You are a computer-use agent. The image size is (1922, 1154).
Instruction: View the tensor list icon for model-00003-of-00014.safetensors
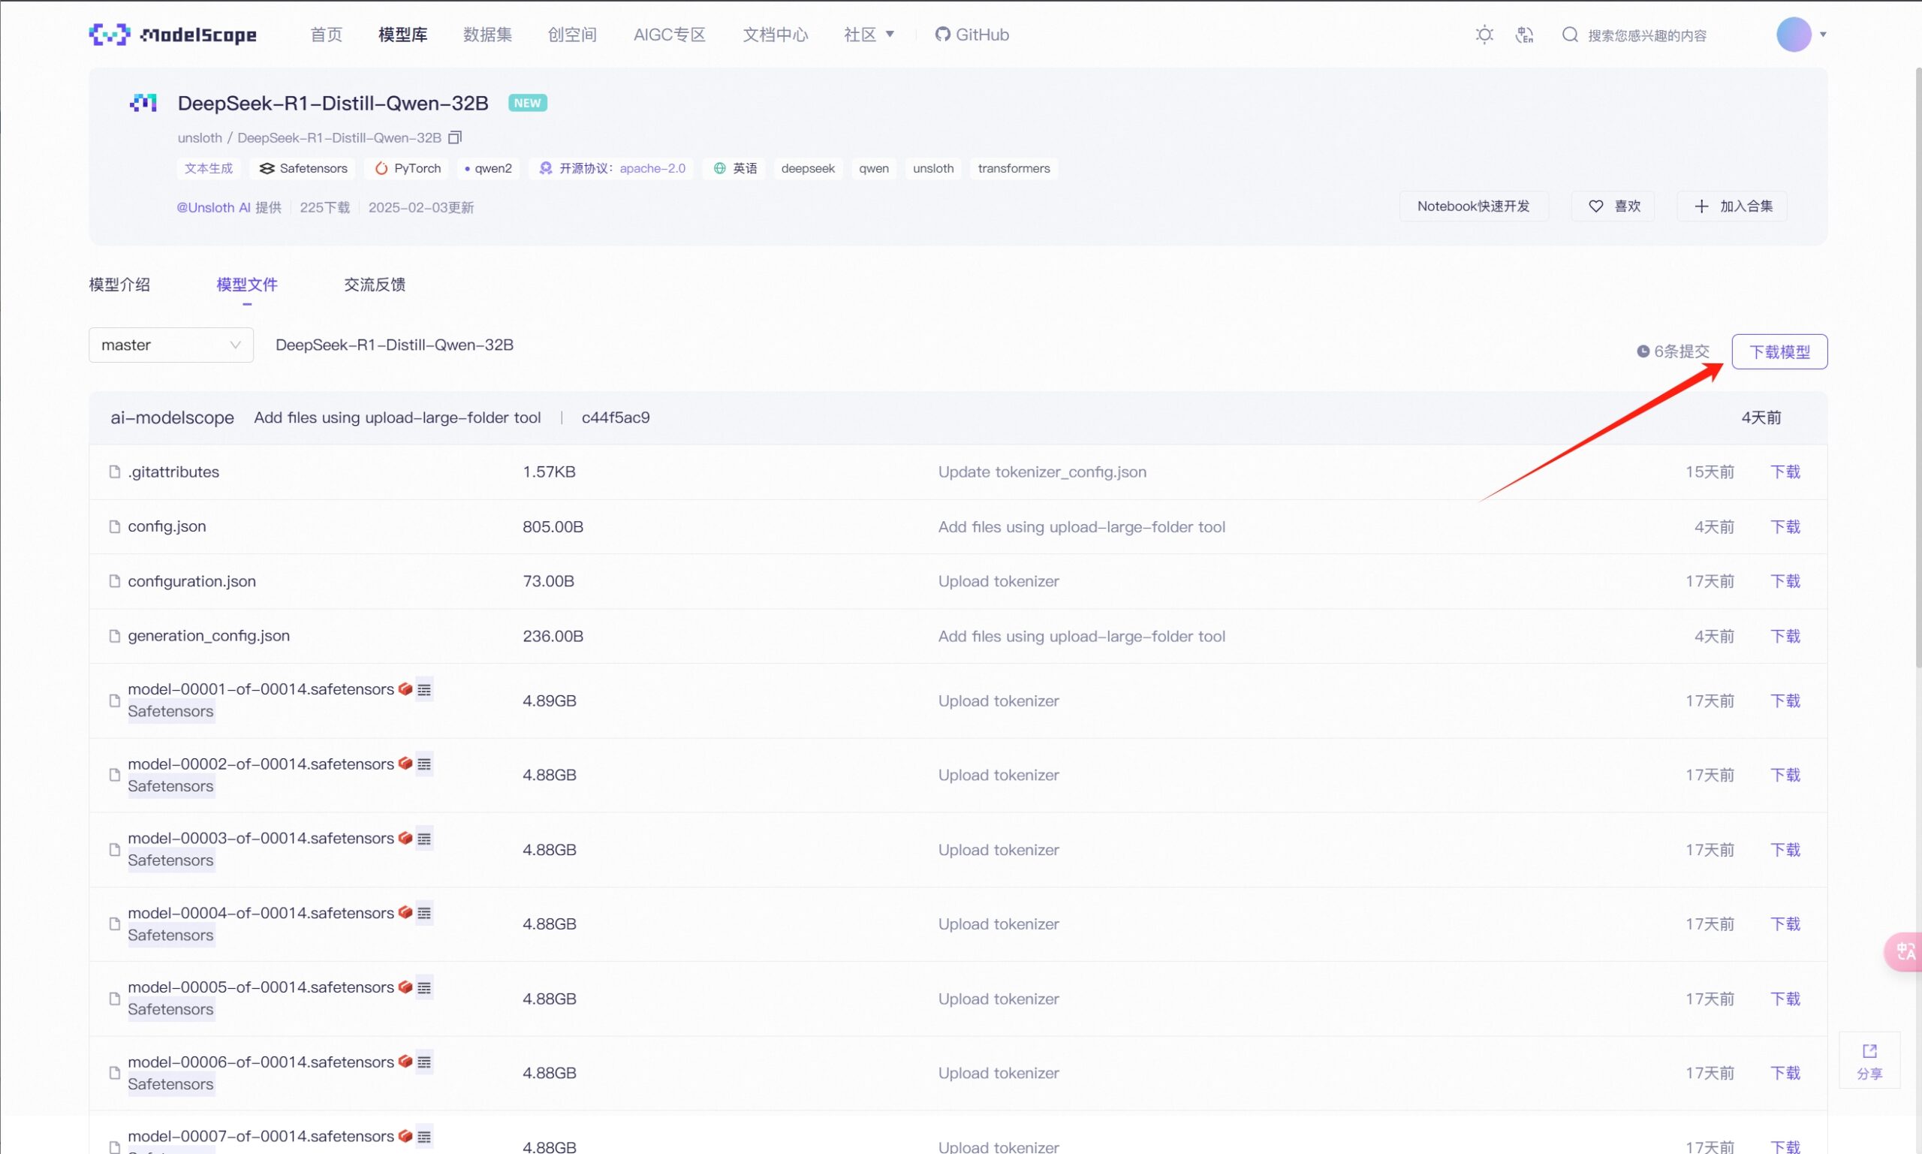point(423,839)
